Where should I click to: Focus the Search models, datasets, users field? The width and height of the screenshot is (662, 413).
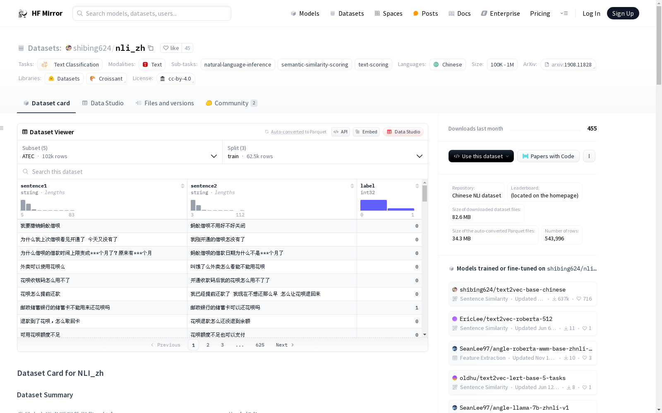coord(152,13)
